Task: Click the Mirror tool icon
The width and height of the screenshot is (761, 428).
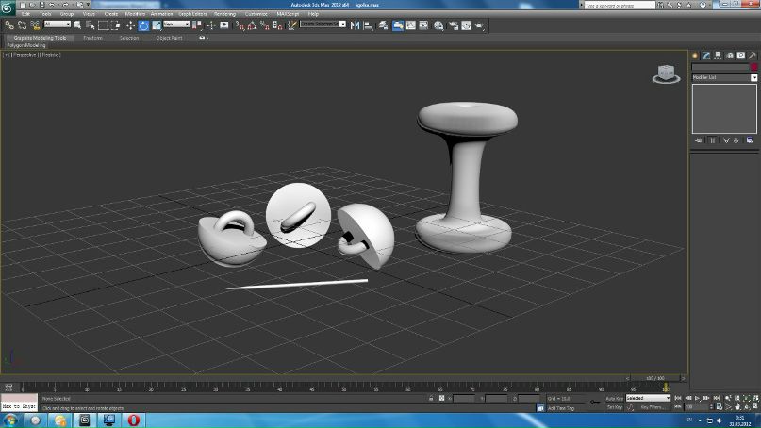Action: pos(355,25)
